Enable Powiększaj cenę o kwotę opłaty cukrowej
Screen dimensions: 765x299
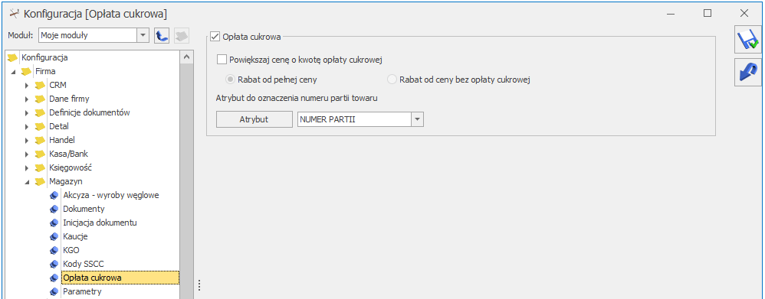222,60
